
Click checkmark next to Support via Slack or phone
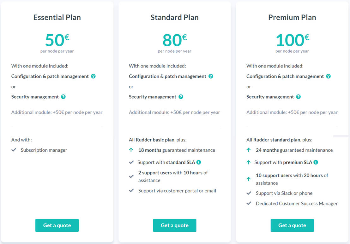click(249, 193)
